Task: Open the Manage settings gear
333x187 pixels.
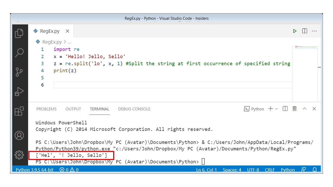Action: (20, 155)
